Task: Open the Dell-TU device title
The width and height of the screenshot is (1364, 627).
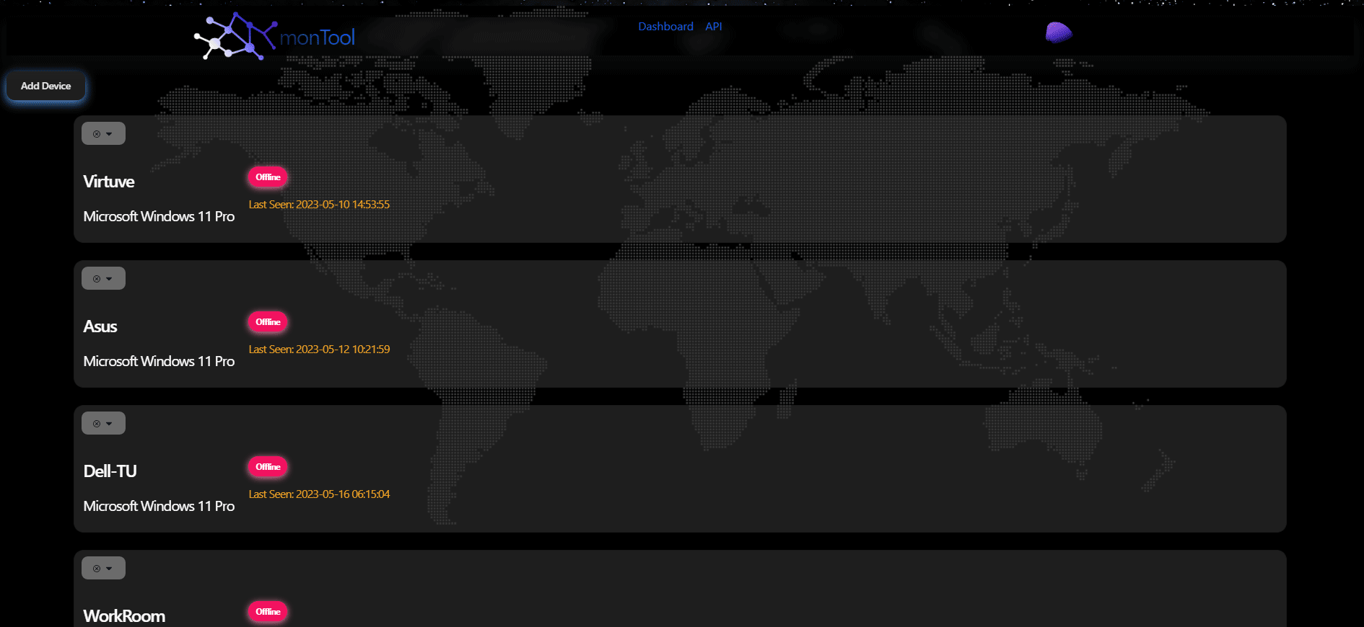Action: point(110,471)
